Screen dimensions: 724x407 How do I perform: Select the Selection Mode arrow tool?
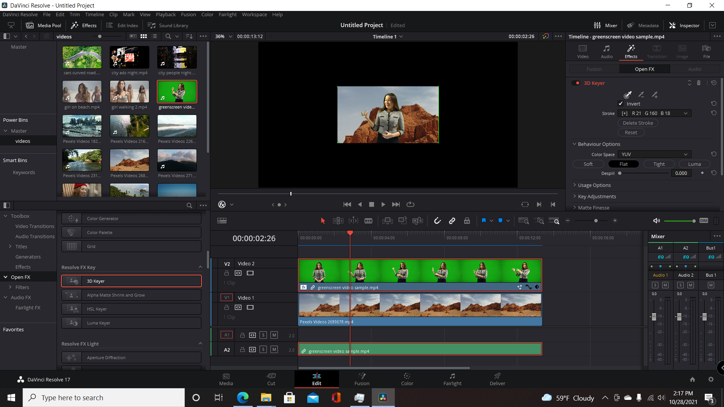[323, 221]
